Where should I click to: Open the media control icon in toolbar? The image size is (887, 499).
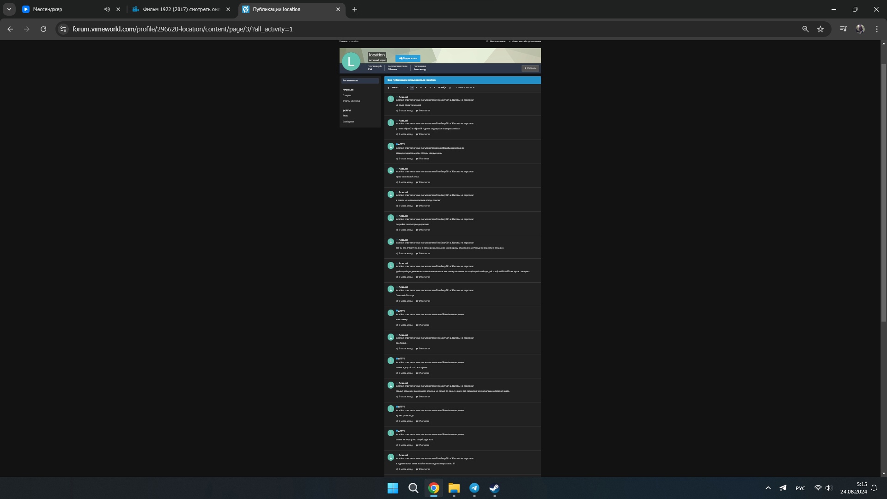coord(844,29)
